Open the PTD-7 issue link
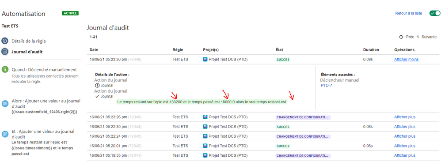 [326, 85]
